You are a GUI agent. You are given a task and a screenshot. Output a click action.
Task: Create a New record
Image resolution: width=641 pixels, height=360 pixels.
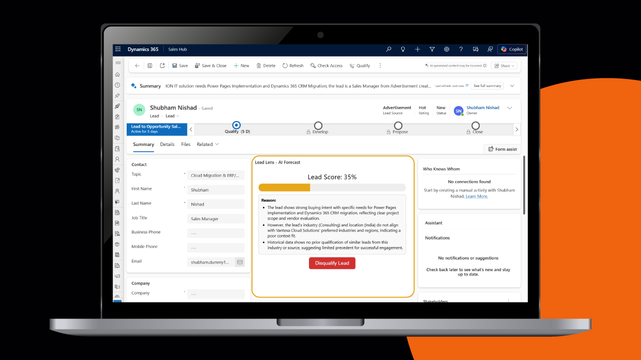tap(241, 65)
